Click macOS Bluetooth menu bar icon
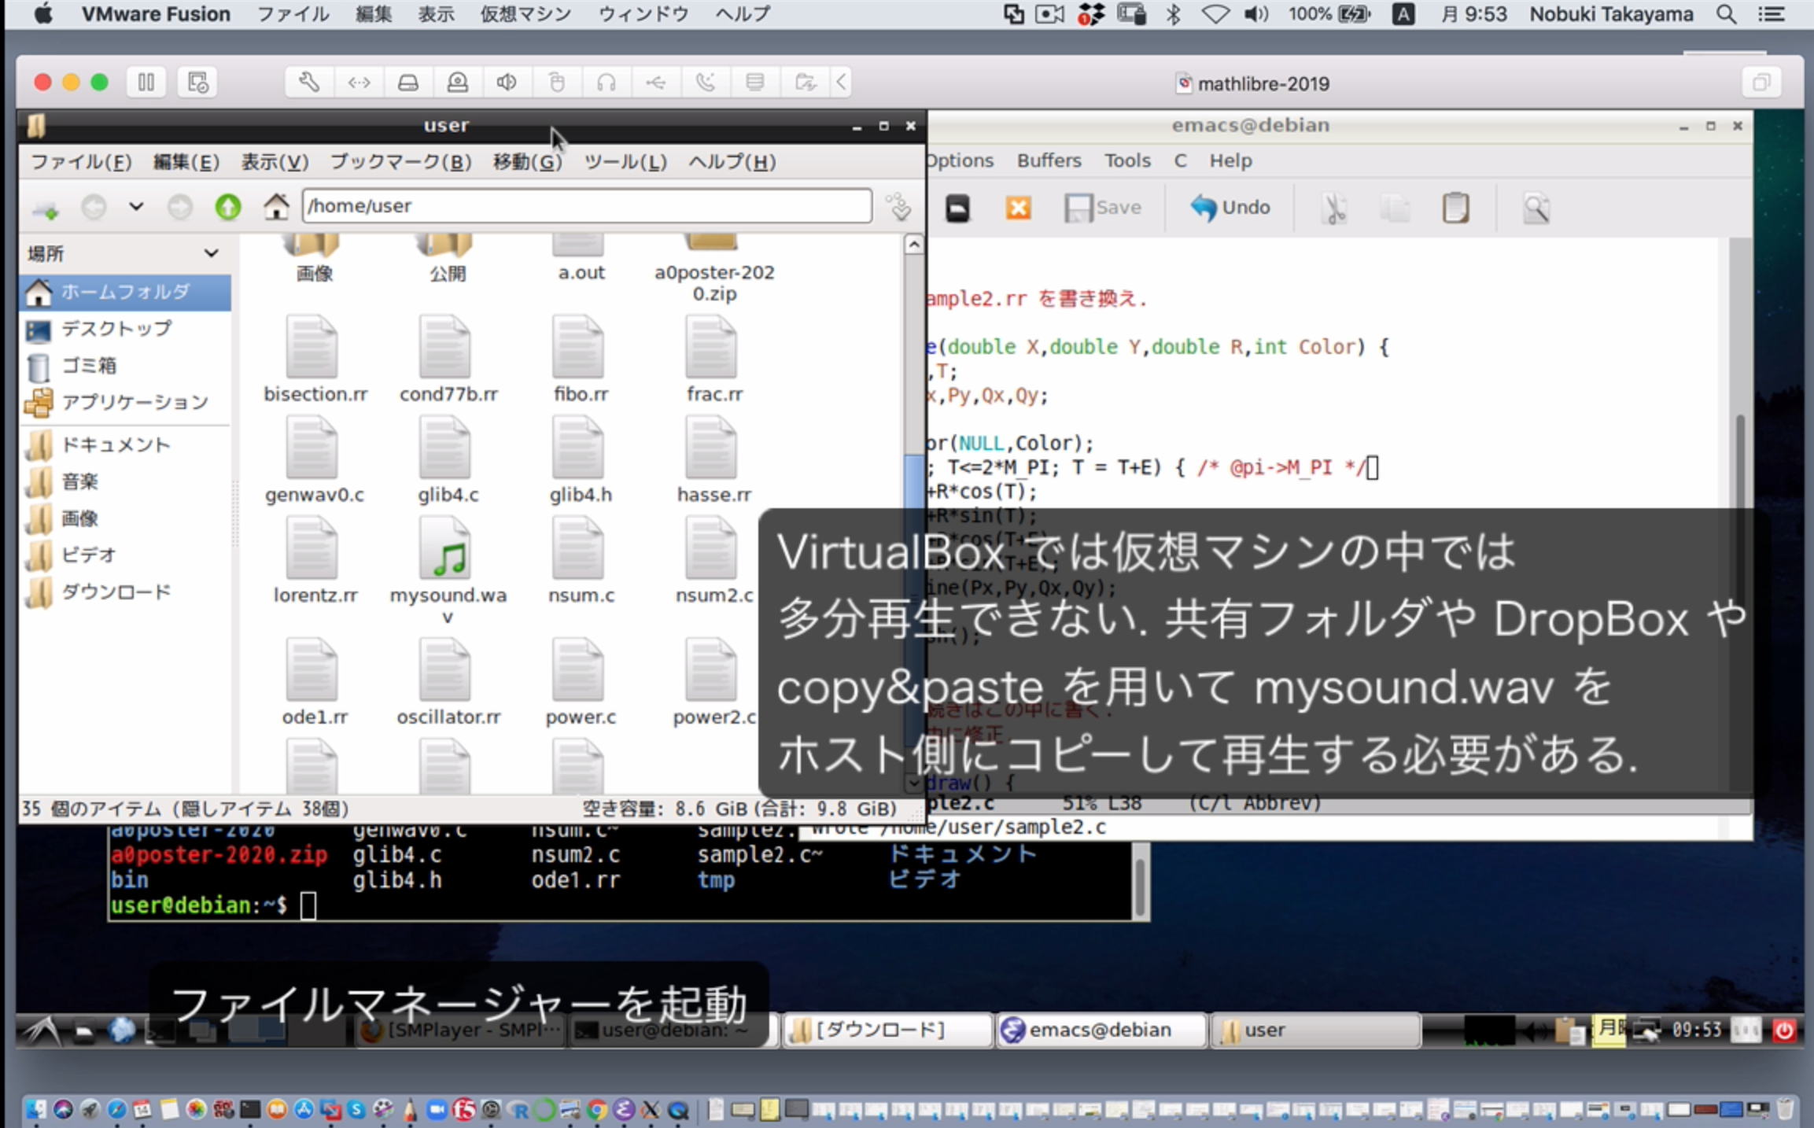This screenshot has width=1814, height=1128. click(x=1173, y=14)
